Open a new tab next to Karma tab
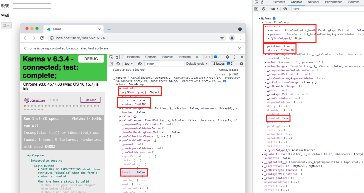The height and width of the screenshot is (193, 364). click(109, 29)
